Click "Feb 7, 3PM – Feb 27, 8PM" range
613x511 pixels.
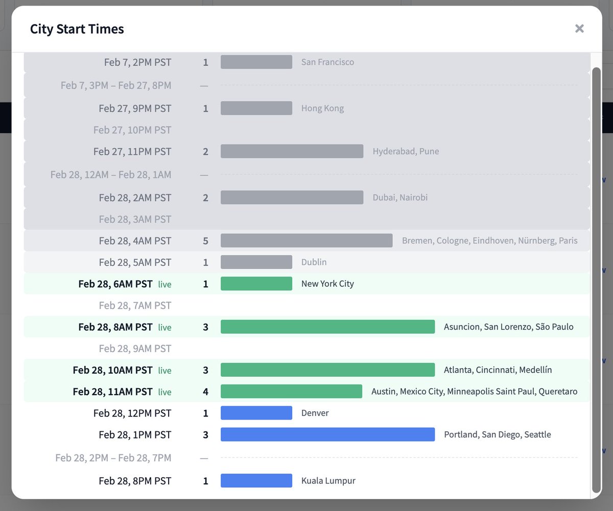116,85
